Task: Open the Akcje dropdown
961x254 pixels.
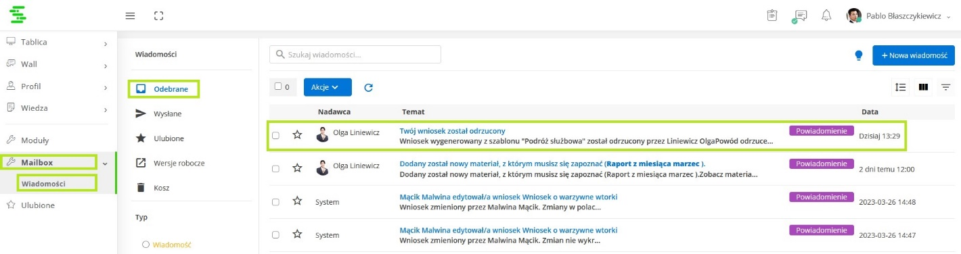Action: click(328, 87)
